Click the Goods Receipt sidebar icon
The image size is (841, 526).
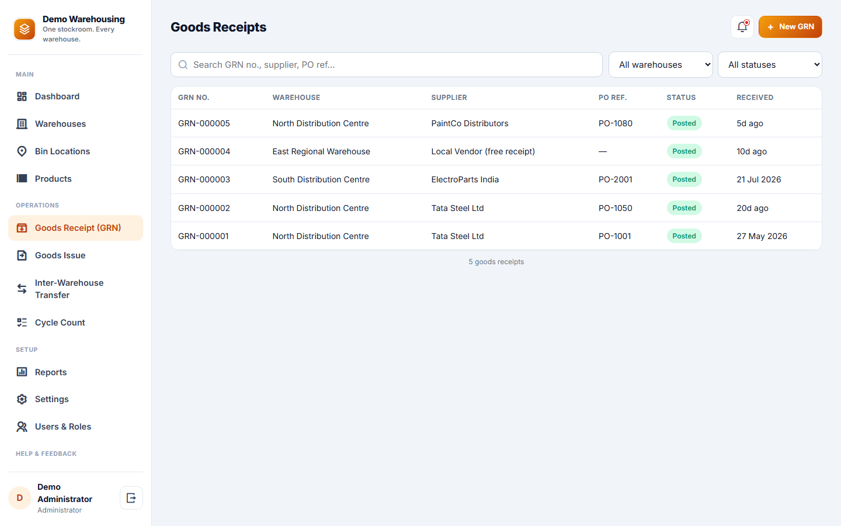click(22, 228)
